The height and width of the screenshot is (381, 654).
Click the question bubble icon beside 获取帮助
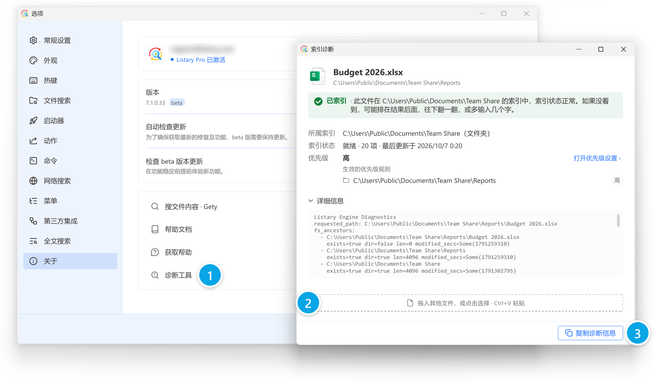(155, 252)
